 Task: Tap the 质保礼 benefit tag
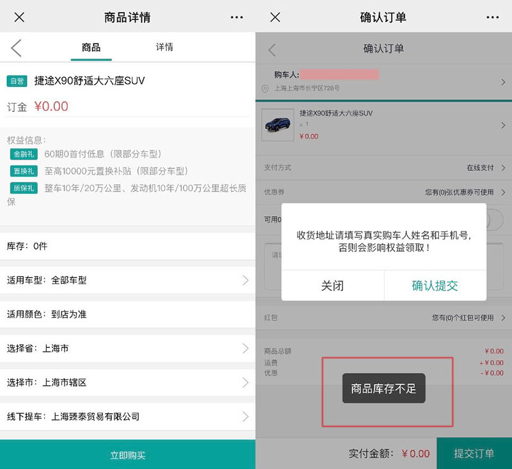[x=24, y=188]
